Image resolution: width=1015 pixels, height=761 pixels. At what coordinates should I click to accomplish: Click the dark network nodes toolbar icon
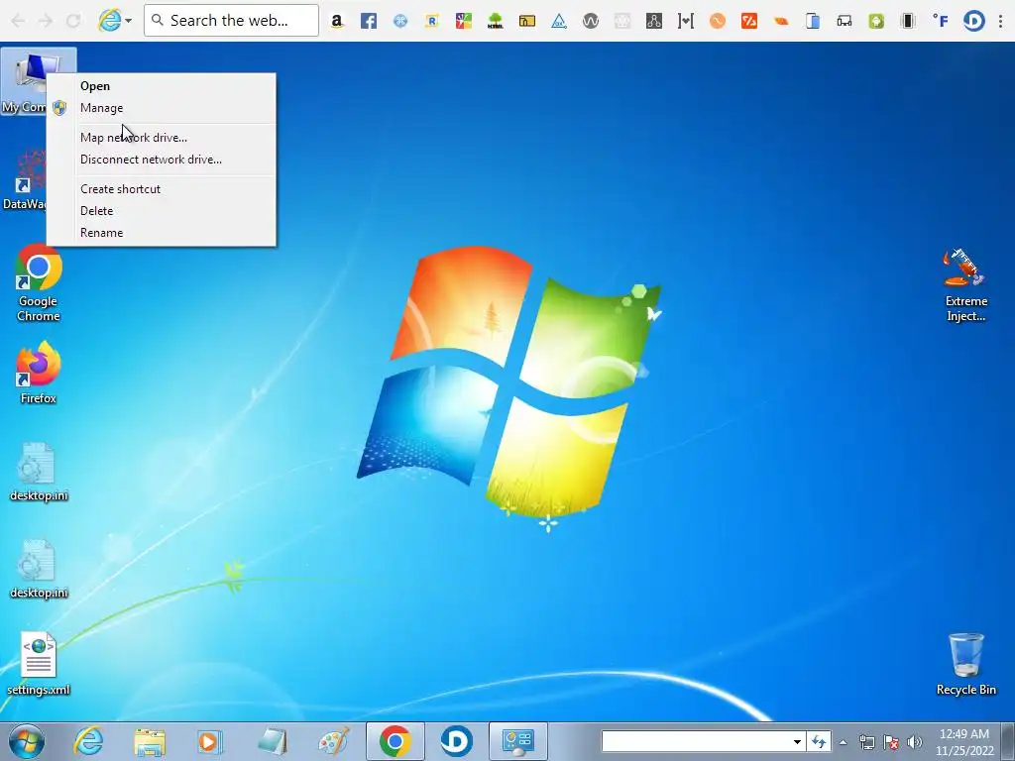[x=654, y=21]
